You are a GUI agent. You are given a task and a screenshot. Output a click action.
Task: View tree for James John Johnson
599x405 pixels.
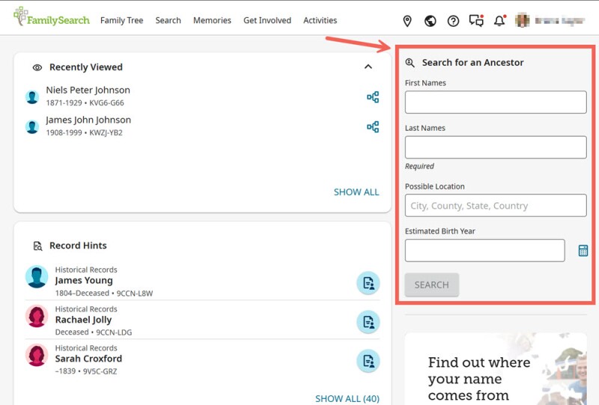coord(373,127)
